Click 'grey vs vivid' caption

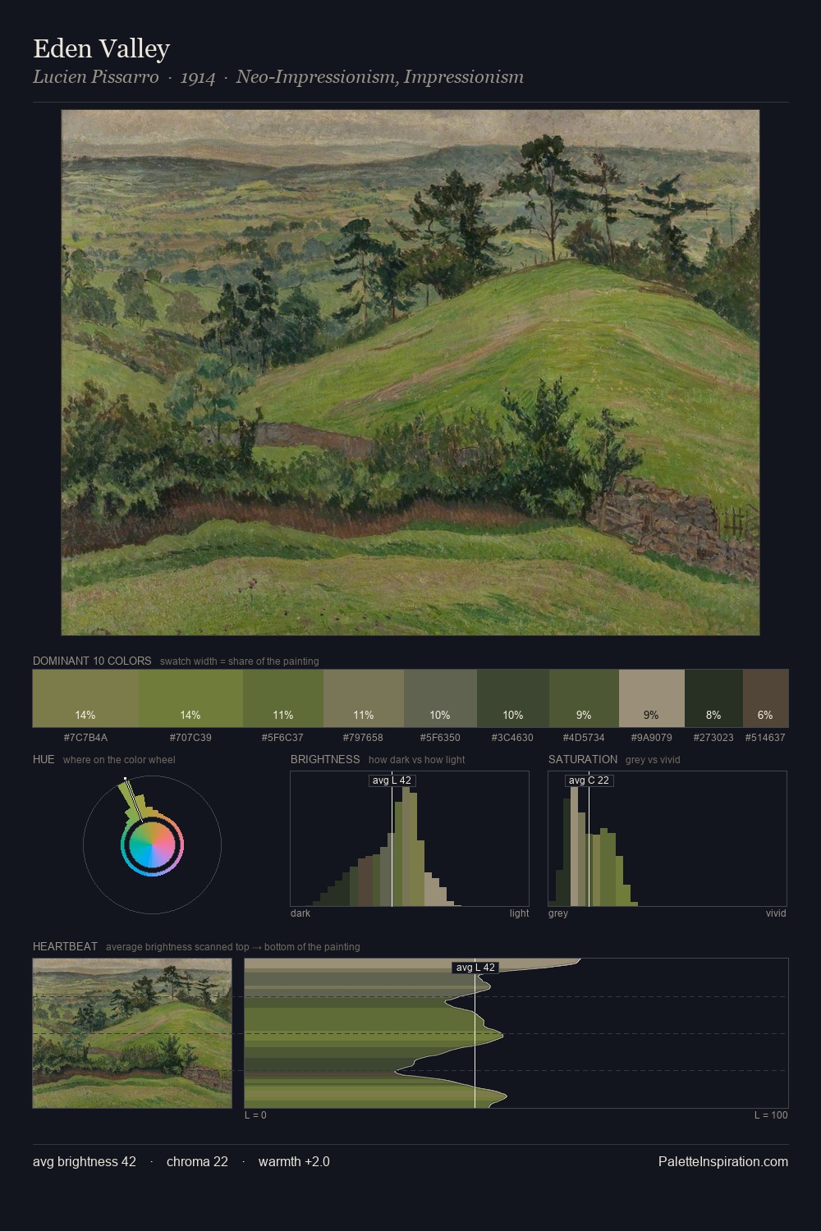pos(653,760)
